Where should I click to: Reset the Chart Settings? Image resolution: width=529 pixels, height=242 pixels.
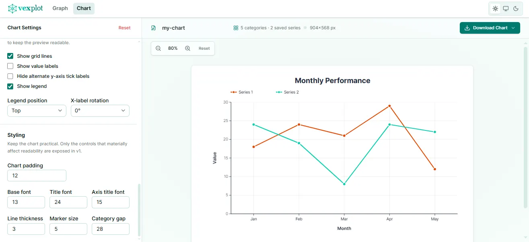124,28
